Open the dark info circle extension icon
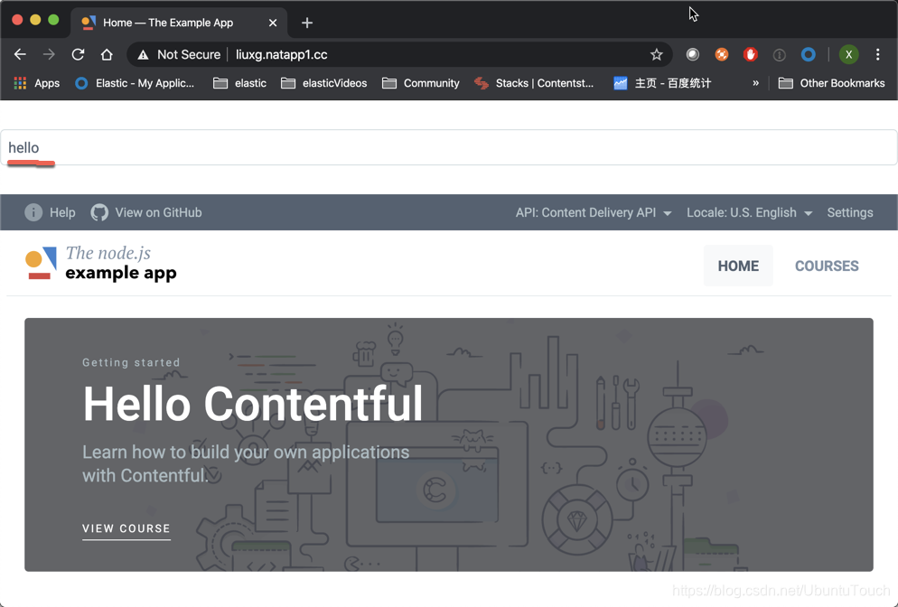This screenshot has width=898, height=607. click(x=779, y=55)
